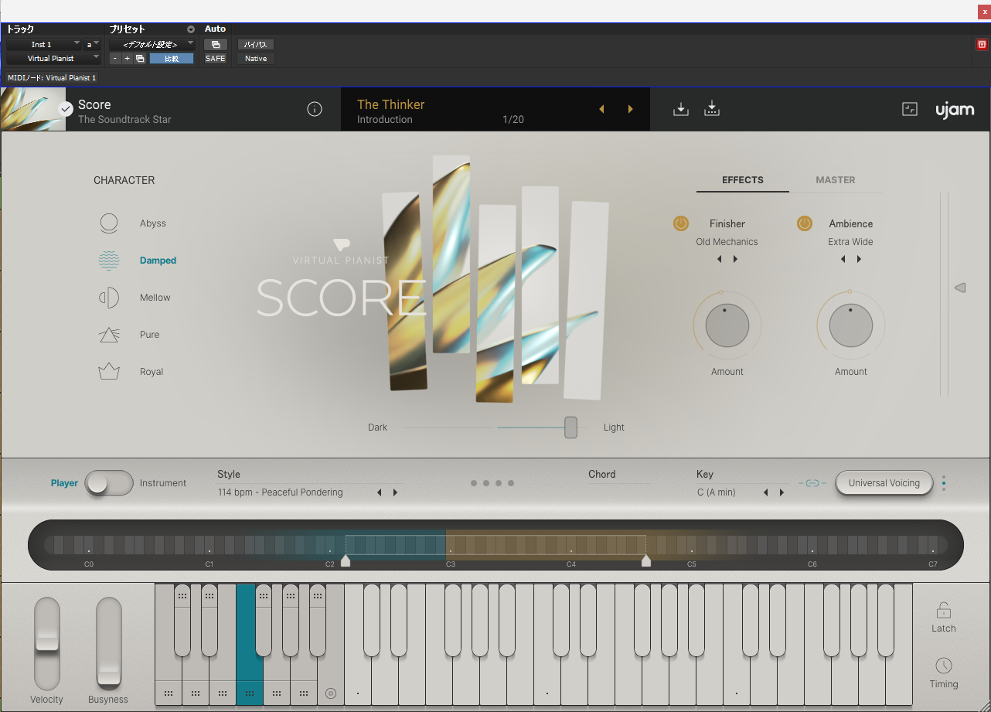This screenshot has height=712, width=991.
Task: Click the ujam logo
Action: 955,109
